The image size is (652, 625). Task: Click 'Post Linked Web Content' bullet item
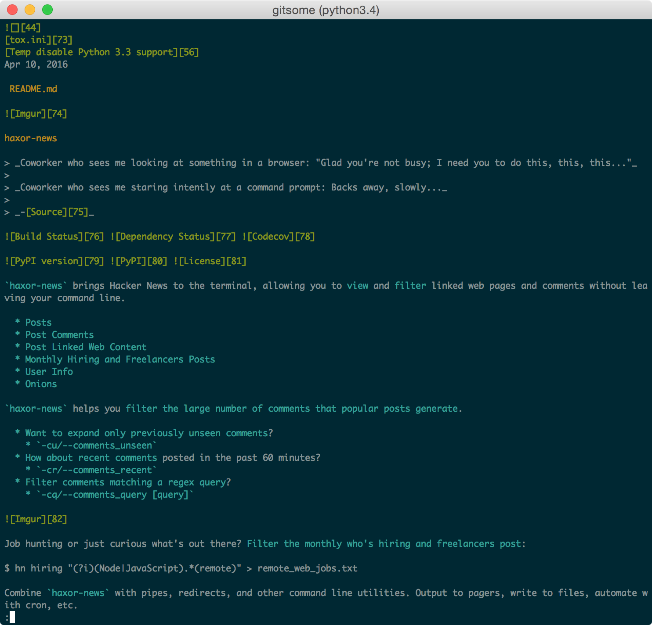tap(86, 347)
